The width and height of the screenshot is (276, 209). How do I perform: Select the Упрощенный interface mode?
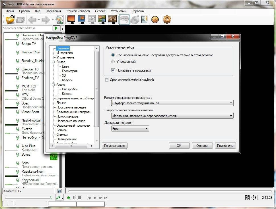pyautogui.click(x=113, y=62)
